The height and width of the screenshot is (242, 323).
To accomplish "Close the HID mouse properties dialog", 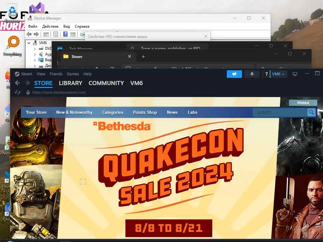I will click(x=206, y=36).
